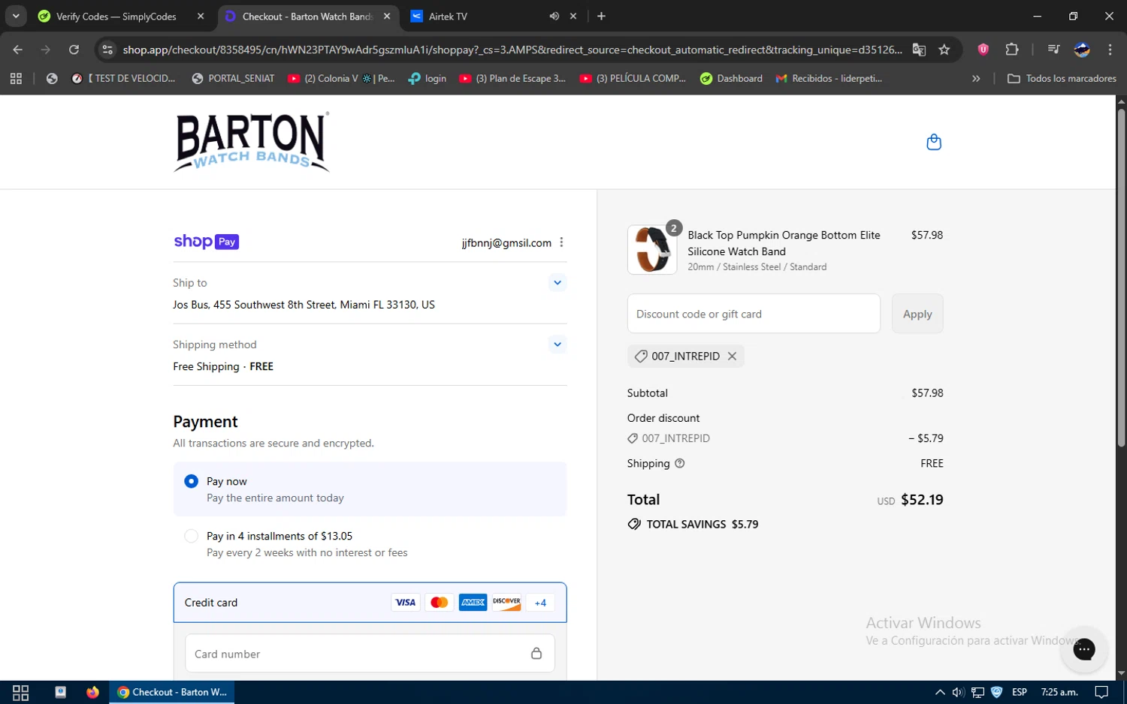Bookmark this page with the star icon

point(944,50)
